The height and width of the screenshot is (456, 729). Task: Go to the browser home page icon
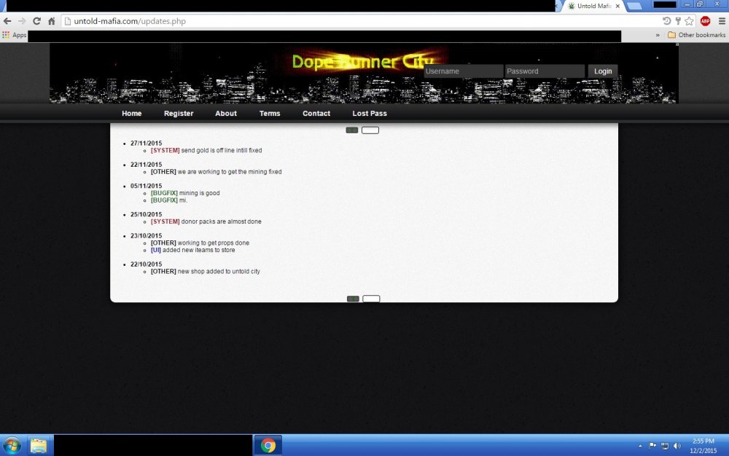pos(51,21)
